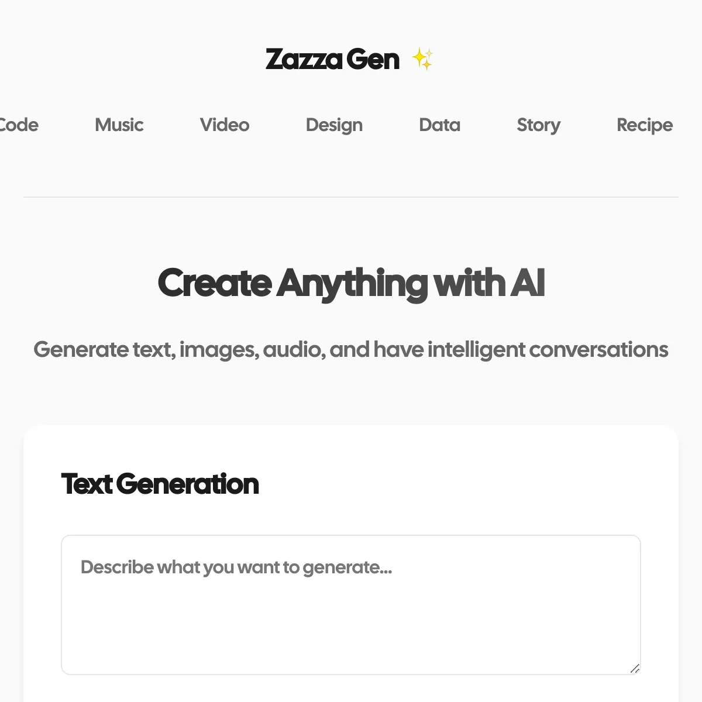702x702 pixels.
Task: Open the Music tab
Action: 119,125
